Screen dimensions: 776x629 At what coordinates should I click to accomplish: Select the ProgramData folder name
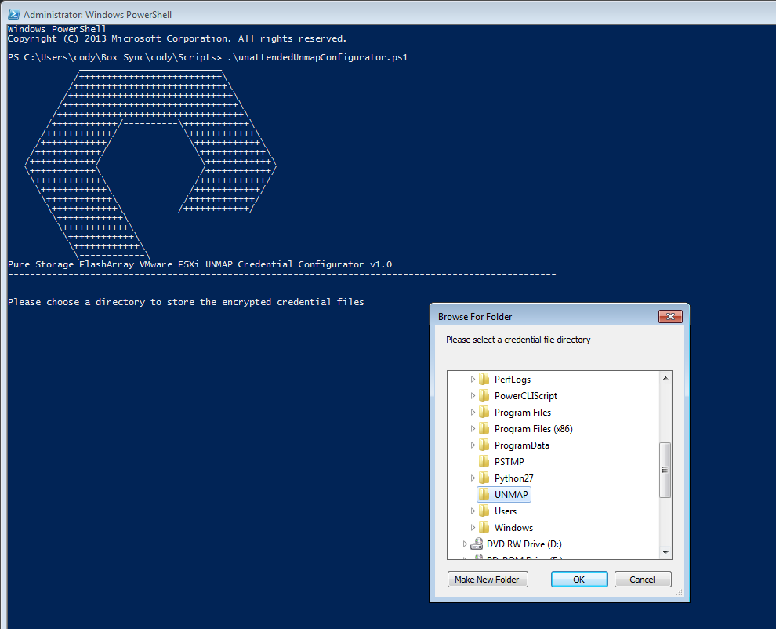pyautogui.click(x=521, y=445)
